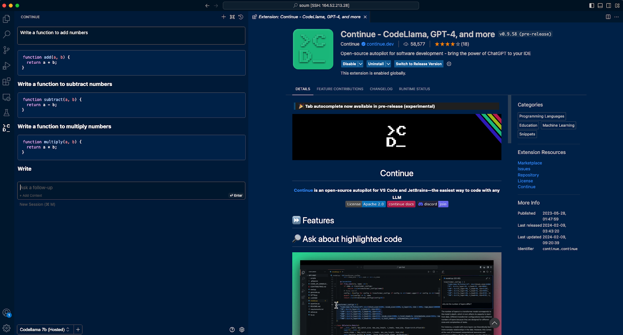Open Source Control view in activity bar

tap(7, 50)
